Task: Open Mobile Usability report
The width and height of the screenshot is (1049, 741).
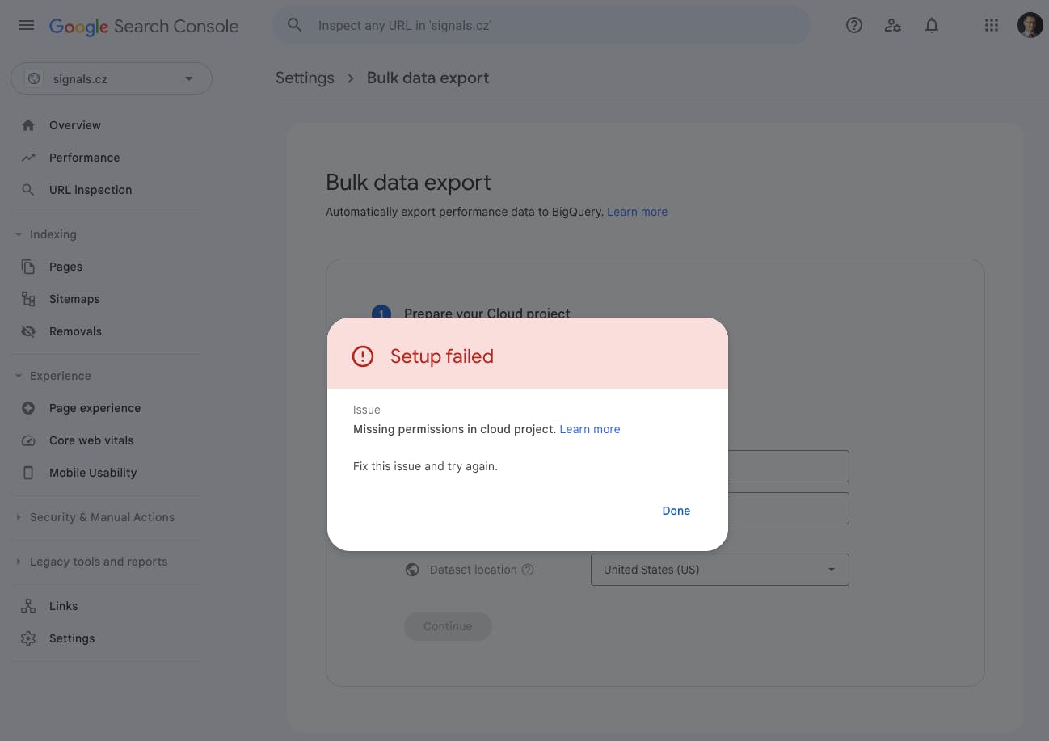Action: 93,473
